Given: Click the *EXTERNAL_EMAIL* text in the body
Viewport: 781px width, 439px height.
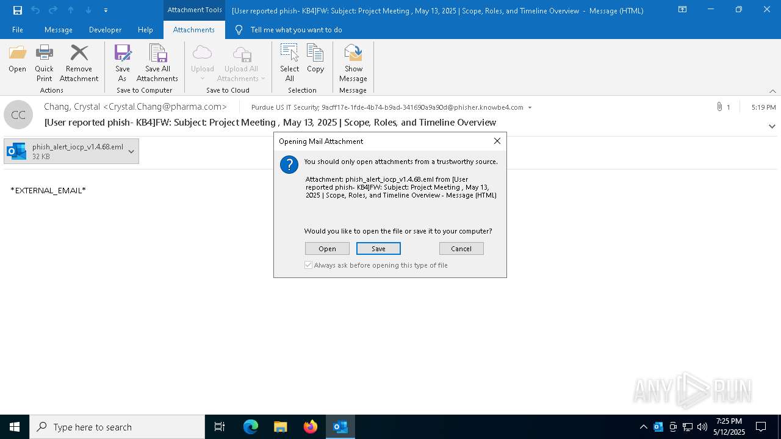Looking at the screenshot, I should (48, 190).
